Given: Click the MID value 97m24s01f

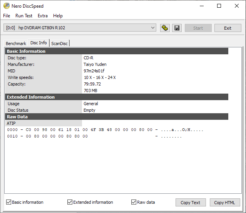Looking at the screenshot, I should (x=94, y=71).
